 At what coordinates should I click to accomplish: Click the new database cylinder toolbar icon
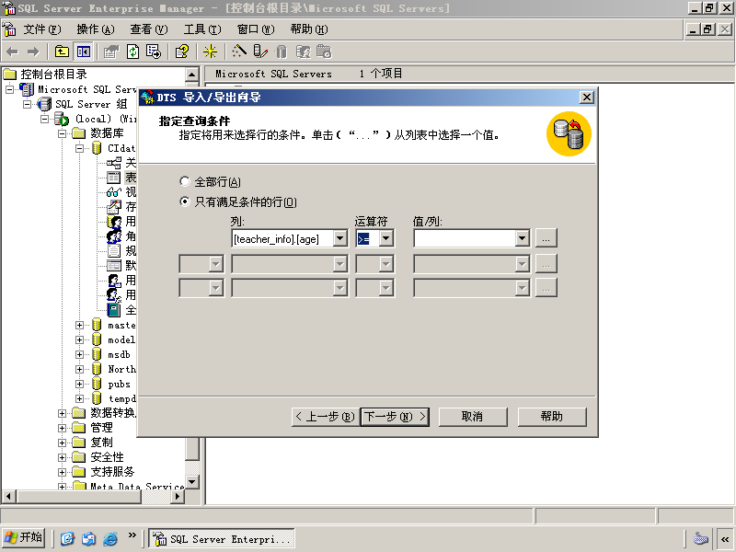(x=282, y=52)
